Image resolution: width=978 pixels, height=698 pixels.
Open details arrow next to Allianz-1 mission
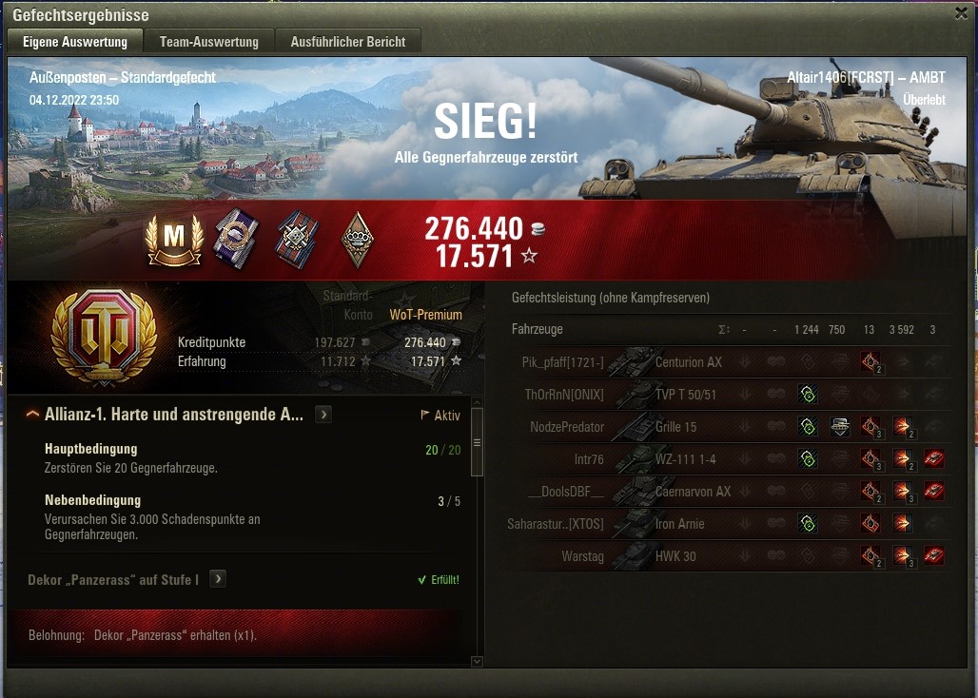point(323,415)
